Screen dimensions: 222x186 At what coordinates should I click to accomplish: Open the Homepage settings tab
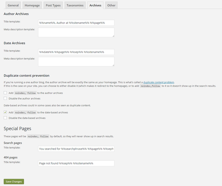pyautogui.click(x=32, y=5)
